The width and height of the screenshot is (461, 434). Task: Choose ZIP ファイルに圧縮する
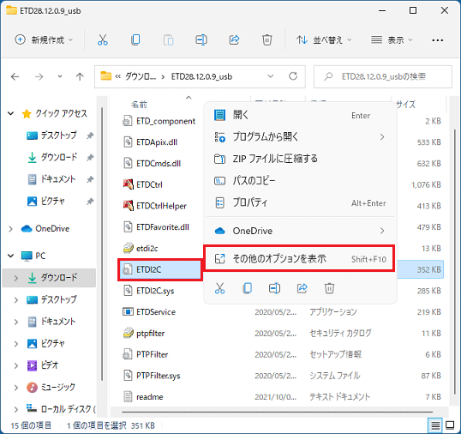tap(300, 159)
